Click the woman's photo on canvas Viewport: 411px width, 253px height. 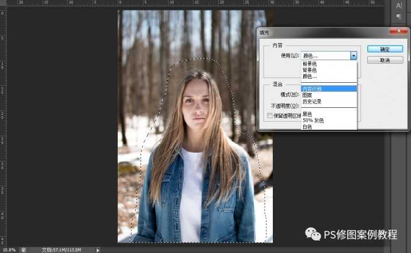(195, 126)
